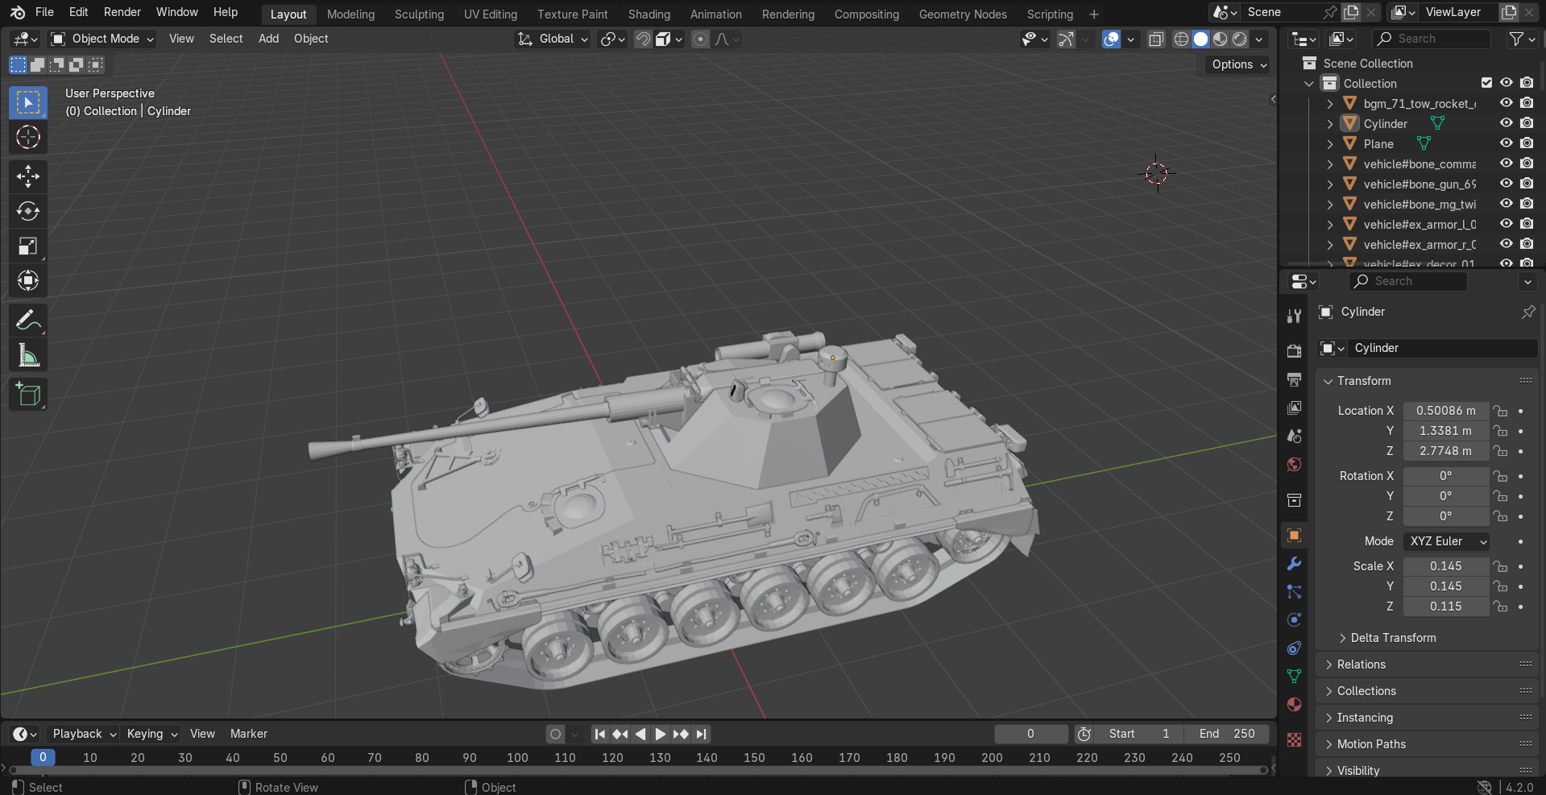The image size is (1546, 795).
Task: Click the Scale Z value field
Action: point(1446,607)
